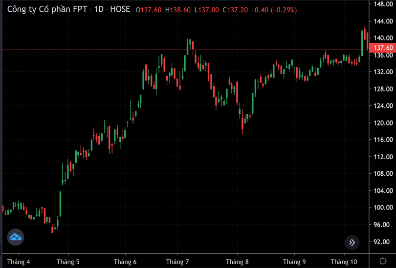Click the 148.00 price axis label
The image size is (396, 268).
383,4
